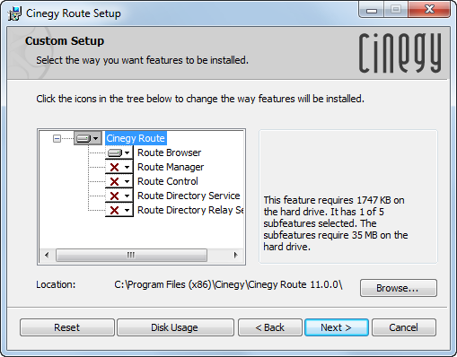
Task: Click the feature tree's left scroll arrow
Action: point(47,255)
